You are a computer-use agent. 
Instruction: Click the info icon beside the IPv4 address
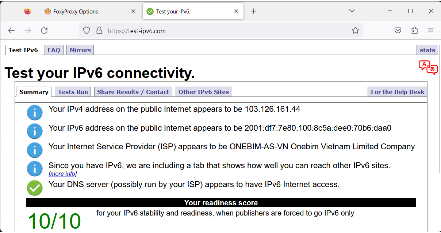click(35, 112)
